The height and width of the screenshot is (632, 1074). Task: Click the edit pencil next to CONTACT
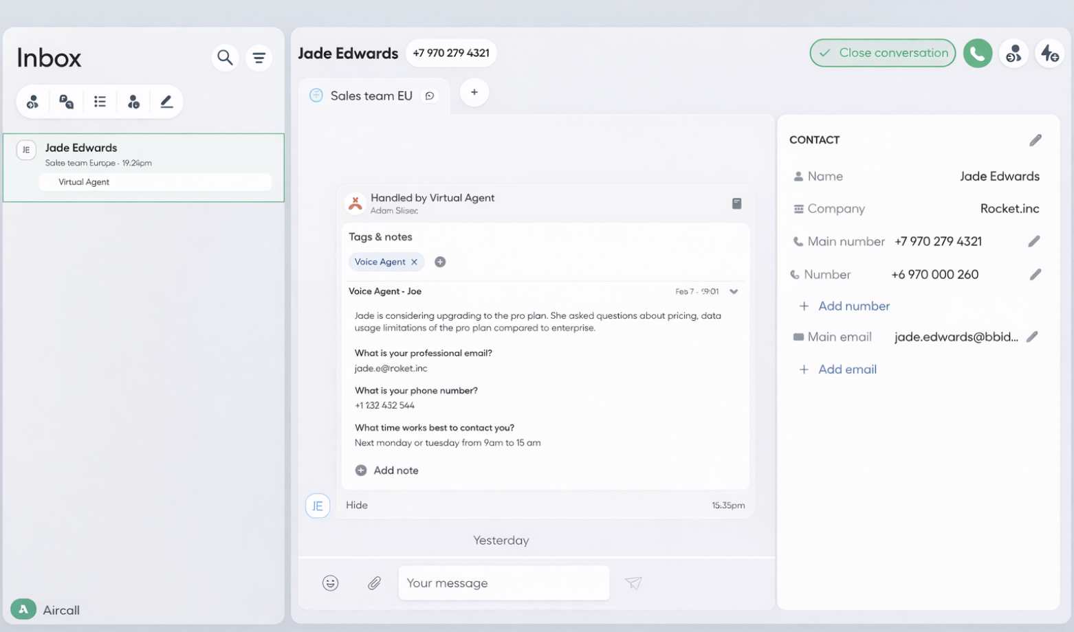coord(1035,140)
